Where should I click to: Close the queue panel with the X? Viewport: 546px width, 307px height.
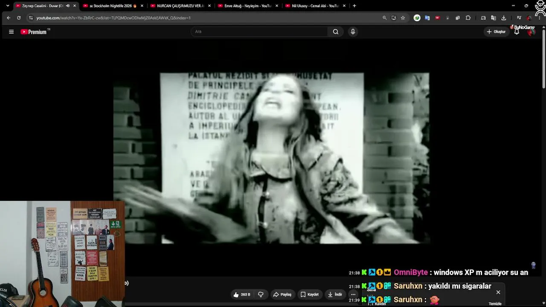point(498,293)
